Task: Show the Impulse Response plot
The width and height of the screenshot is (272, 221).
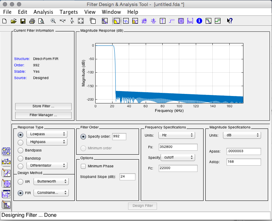Action: [x=163, y=21]
